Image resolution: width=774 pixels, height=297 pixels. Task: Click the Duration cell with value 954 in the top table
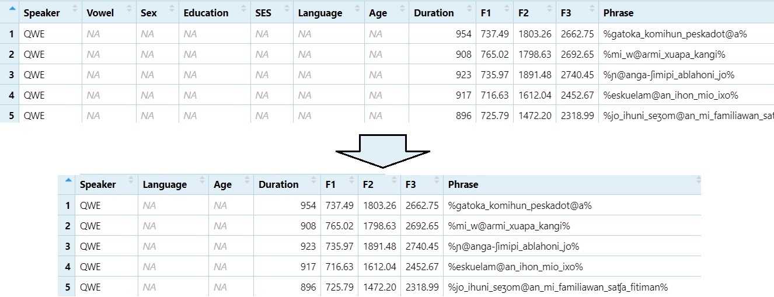(x=463, y=34)
